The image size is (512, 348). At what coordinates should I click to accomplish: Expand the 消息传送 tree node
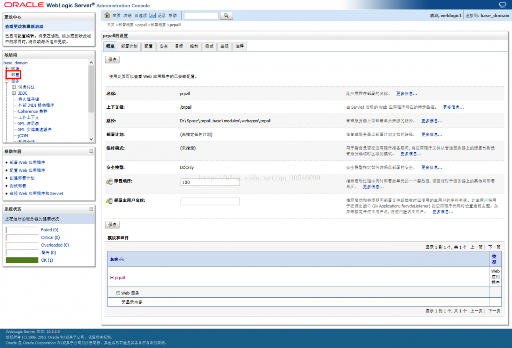(14, 87)
